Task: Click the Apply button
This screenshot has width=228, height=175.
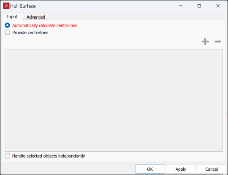Action: (181, 169)
